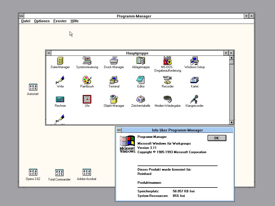Screen dimensions: 275x206
Task: Click the Editor notepad icon
Action: click(x=141, y=80)
